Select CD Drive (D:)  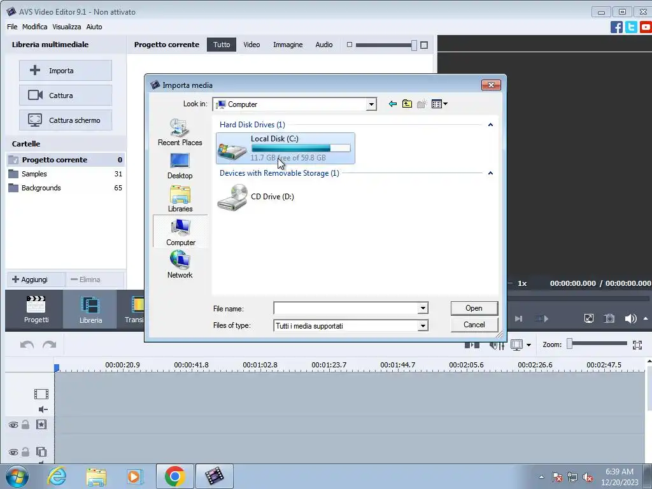click(256, 197)
